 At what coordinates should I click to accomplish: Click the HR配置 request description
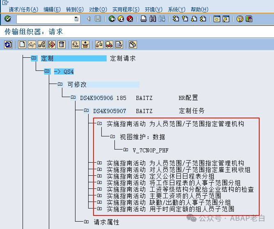188,98
